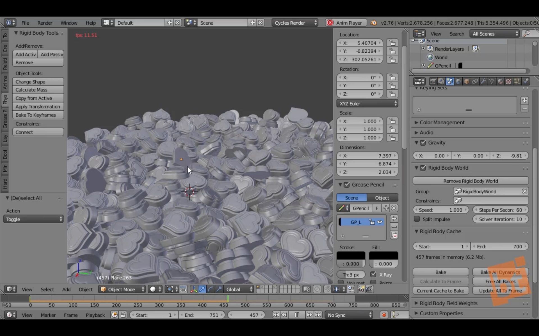Click the Bake All Dynamics button
This screenshot has height=336, width=539.
(500, 272)
